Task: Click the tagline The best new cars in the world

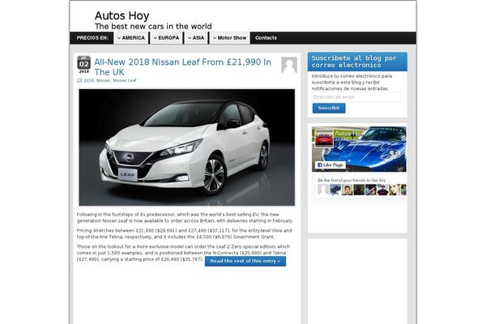Action: pos(153,27)
